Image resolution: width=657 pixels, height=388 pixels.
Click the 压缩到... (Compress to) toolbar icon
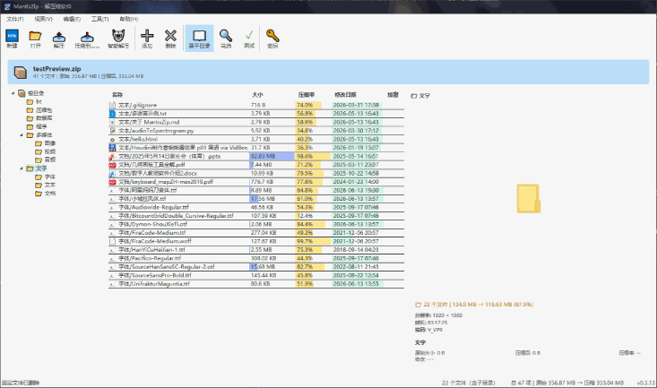point(87,37)
